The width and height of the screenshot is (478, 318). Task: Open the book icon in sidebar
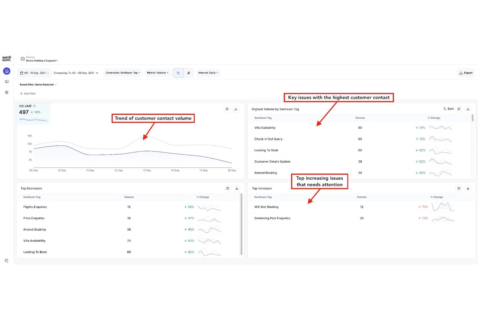[6, 82]
